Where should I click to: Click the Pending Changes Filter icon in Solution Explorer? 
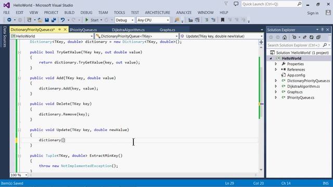[294, 37]
